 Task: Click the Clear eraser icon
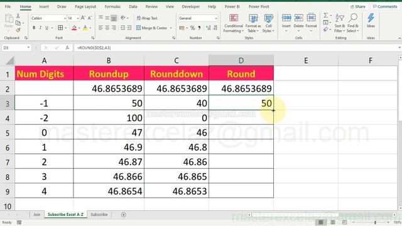coord(325,30)
